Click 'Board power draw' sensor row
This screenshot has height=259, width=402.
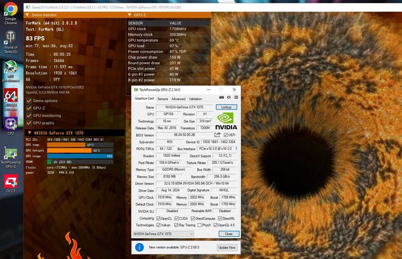(168, 63)
